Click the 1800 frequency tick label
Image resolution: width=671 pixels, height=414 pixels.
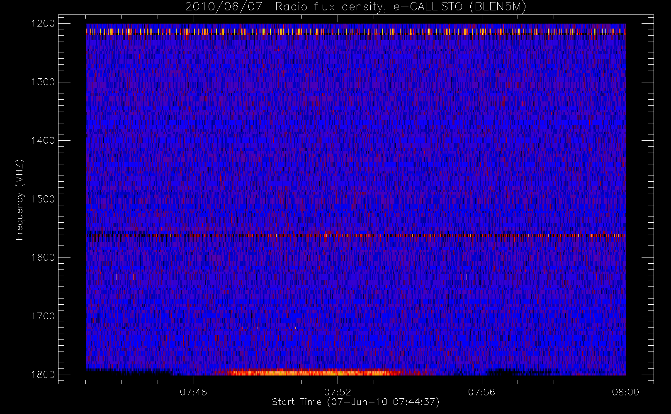tap(43, 375)
